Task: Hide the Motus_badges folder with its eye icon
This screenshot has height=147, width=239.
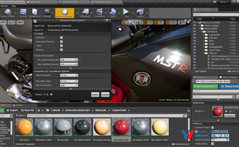Action: click(x=195, y=26)
